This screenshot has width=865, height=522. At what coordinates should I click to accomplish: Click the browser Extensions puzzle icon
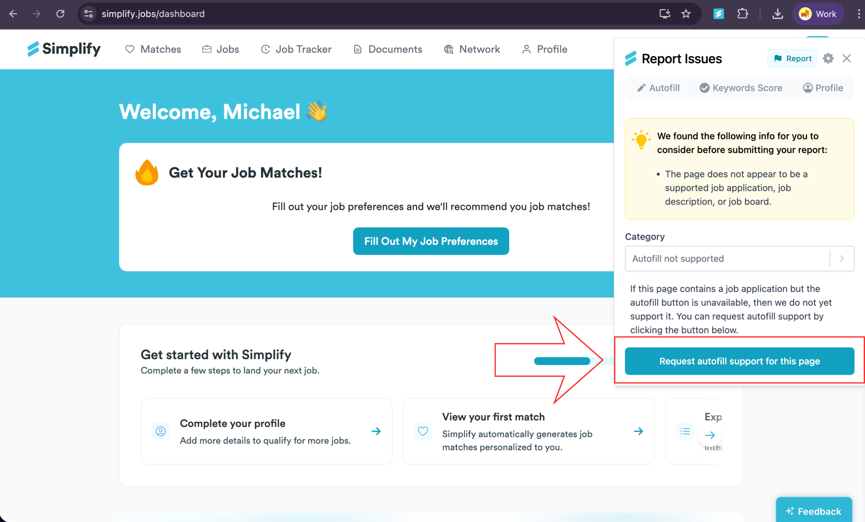click(742, 14)
